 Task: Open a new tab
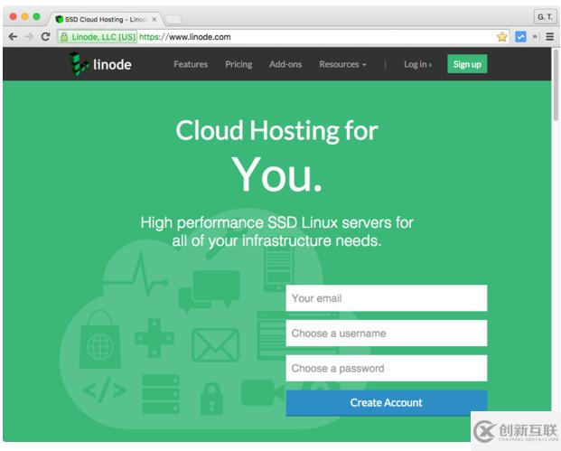pos(173,19)
